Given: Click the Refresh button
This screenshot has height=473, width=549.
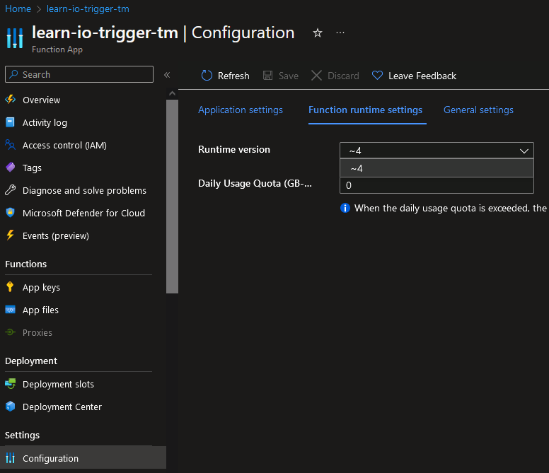Looking at the screenshot, I should tap(225, 76).
